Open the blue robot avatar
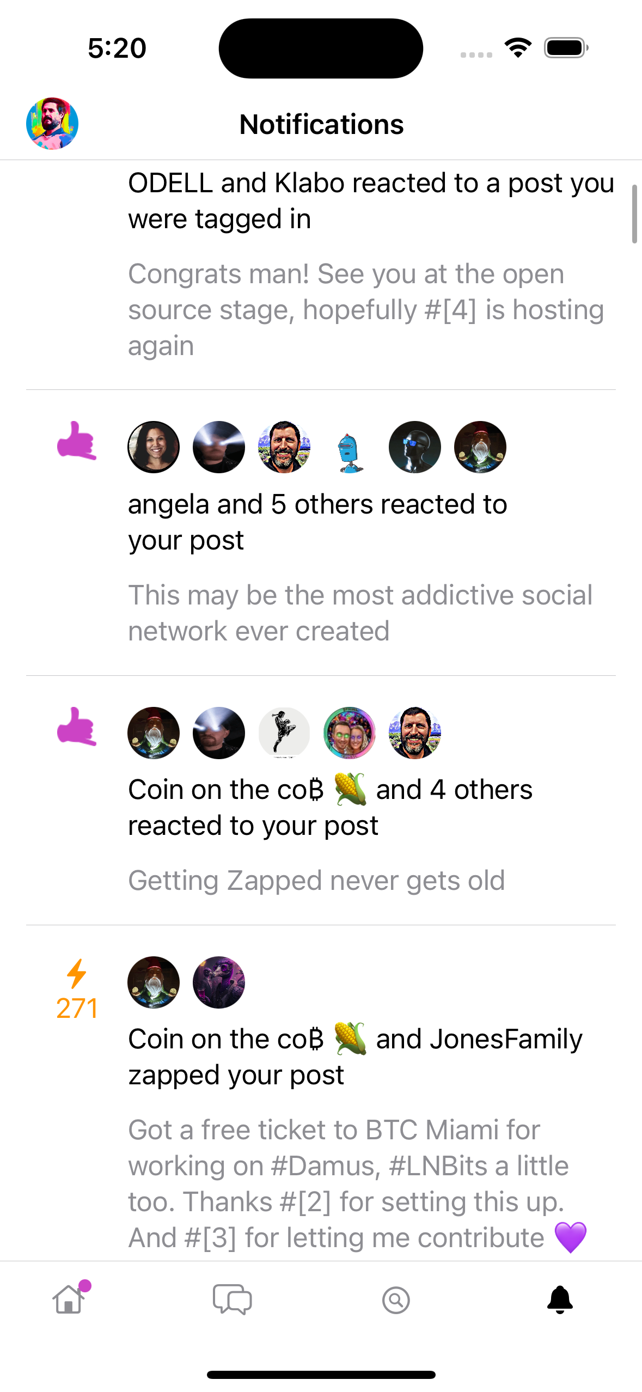Viewport: 642px width, 1392px height. [x=350, y=447]
